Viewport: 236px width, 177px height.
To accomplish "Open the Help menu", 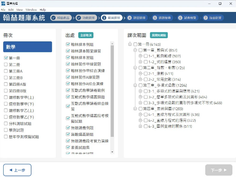I will (43, 10).
